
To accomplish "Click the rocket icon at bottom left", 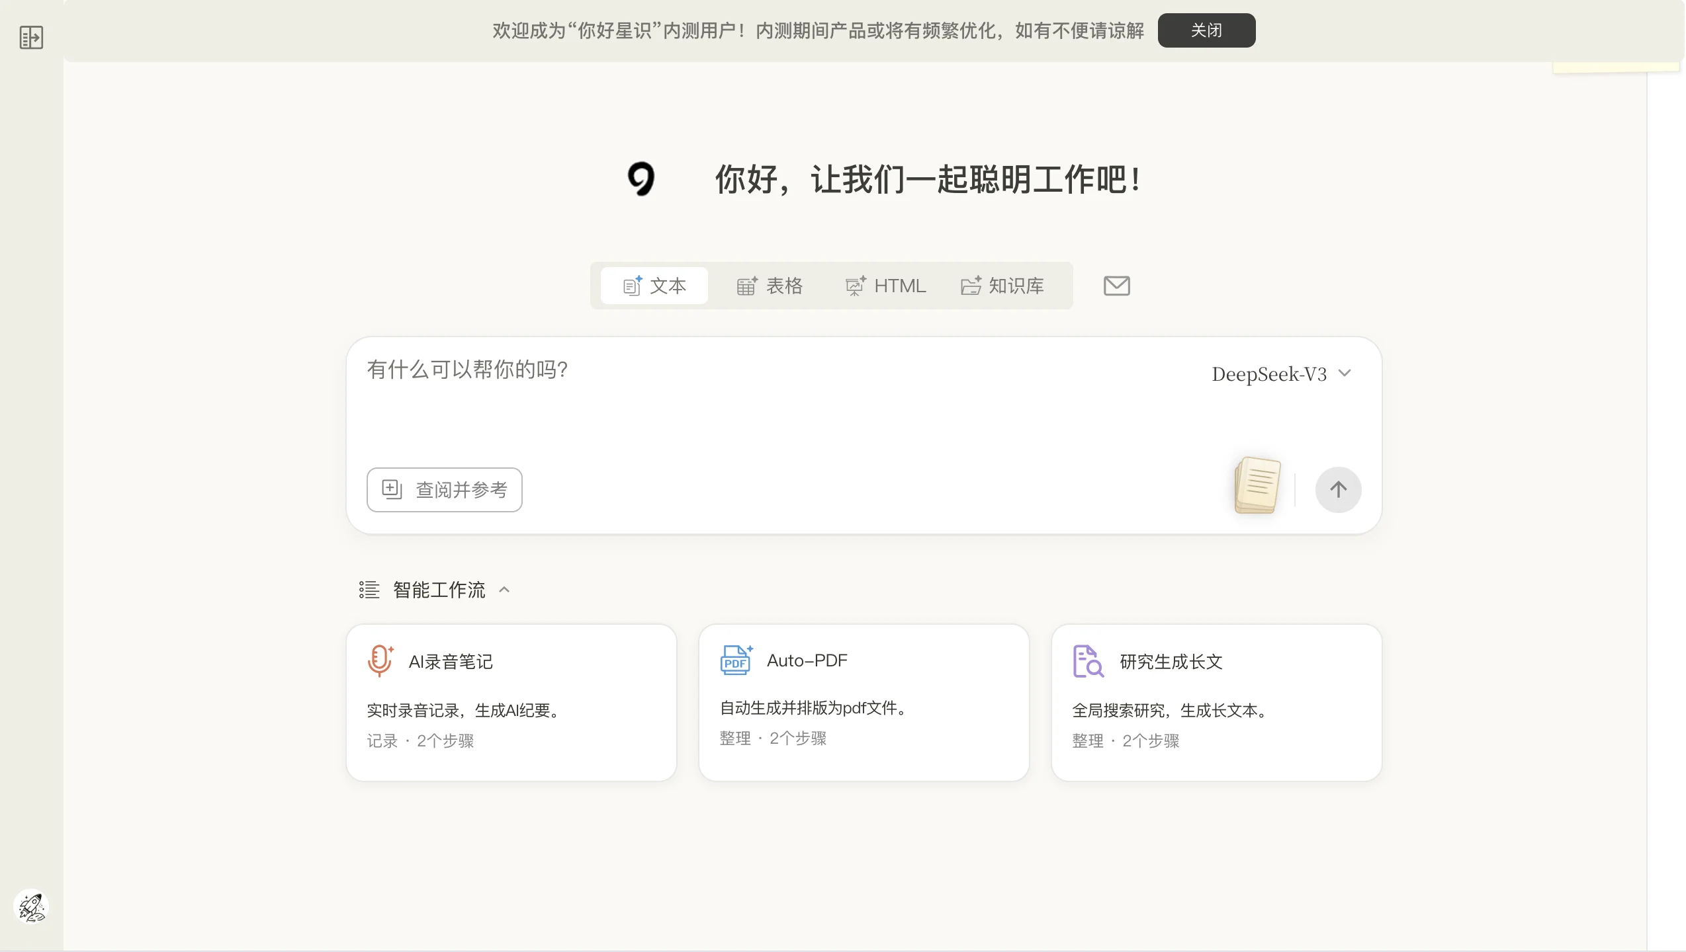I will tap(30, 906).
